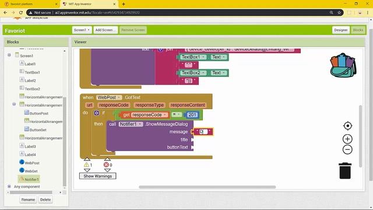Select the TextBox1 component icon
The height and width of the screenshot is (210, 373).
[x=22, y=71]
